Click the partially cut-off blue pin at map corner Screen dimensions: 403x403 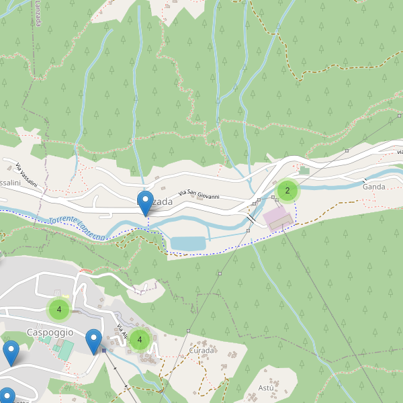(7, 396)
